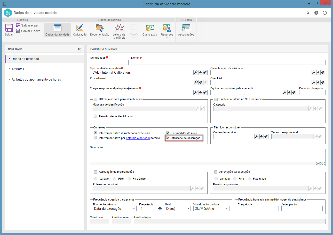Screen dimensions: 333x235
Task: Open the Visualização da data dropdown
Action: (x=211, y=208)
